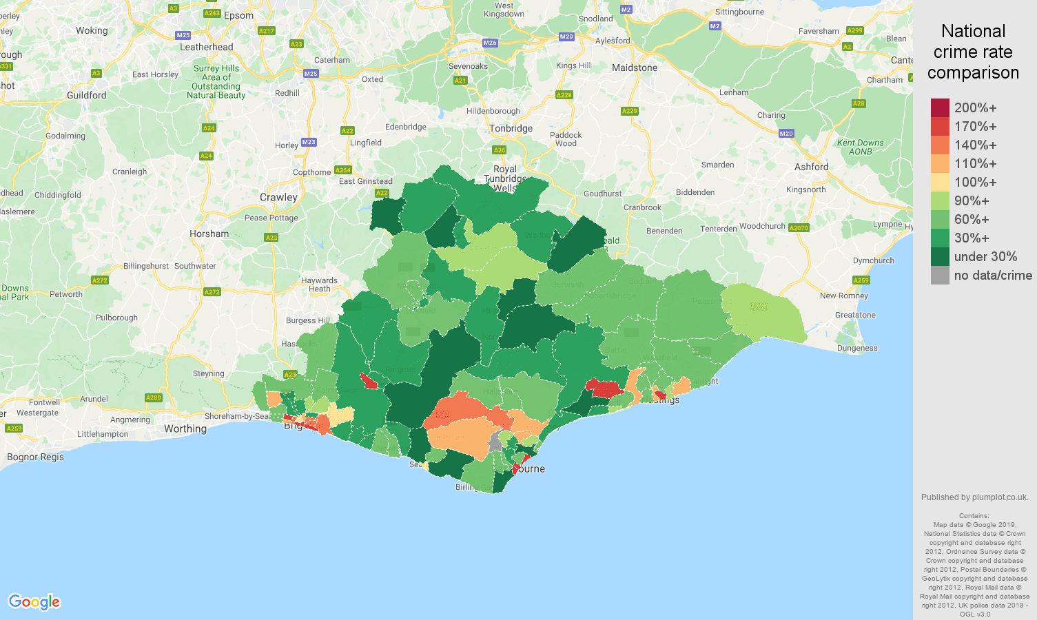
Task: Click the Google logo on the map
Action: pyautogui.click(x=34, y=602)
